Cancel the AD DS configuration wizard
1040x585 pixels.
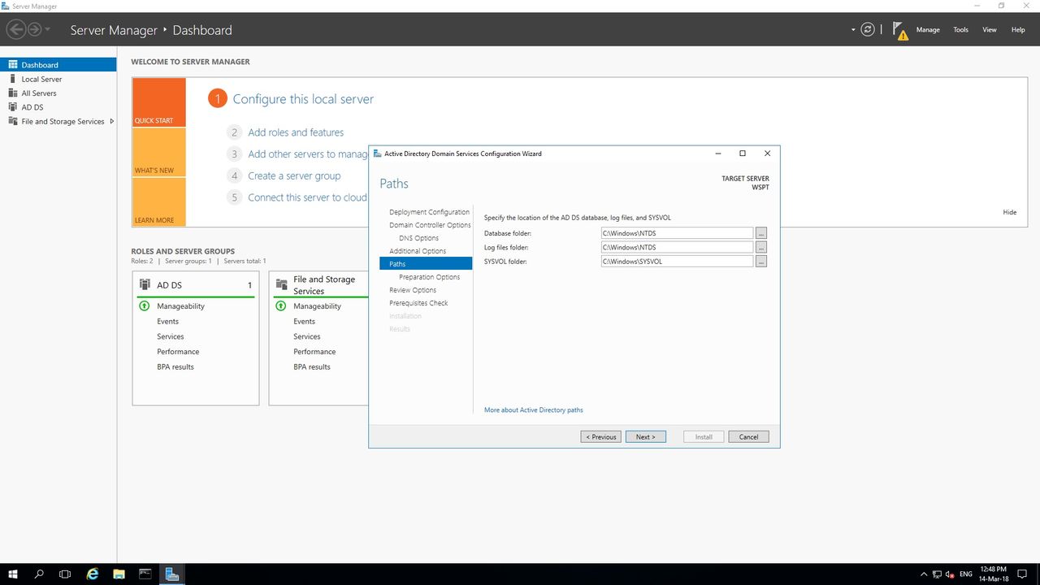749,437
